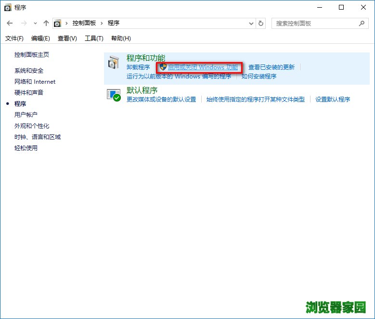Go to 控制面板主页
This screenshot has width=375, height=319.
[x=32, y=55]
